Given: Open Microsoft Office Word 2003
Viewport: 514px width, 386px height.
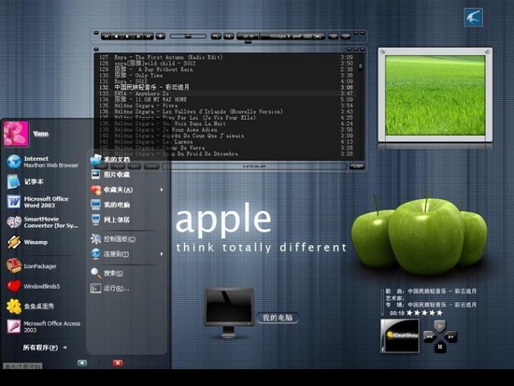Looking at the screenshot, I should 37,202.
